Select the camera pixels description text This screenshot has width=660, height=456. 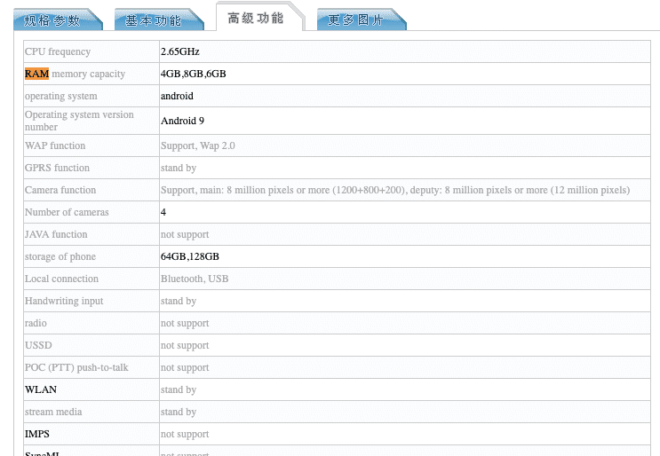click(395, 191)
